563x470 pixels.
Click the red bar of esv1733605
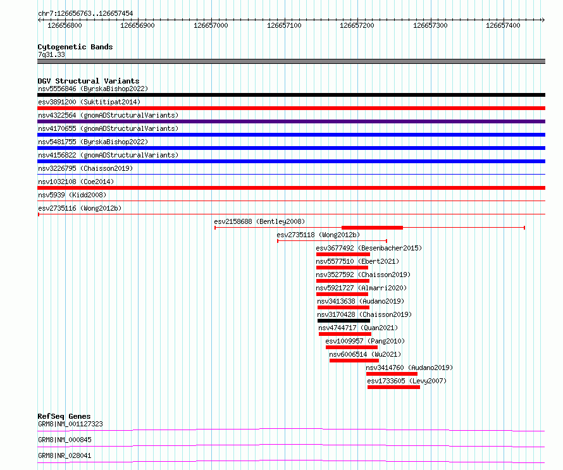(393, 387)
